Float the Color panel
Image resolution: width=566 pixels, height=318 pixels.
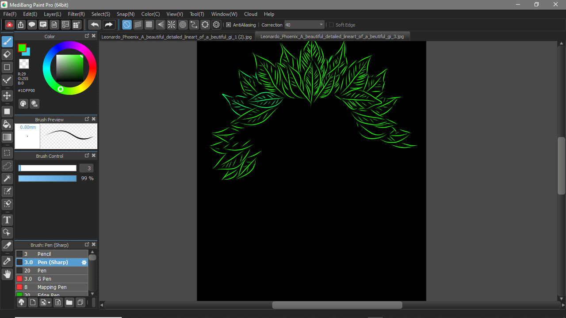pyautogui.click(x=87, y=36)
